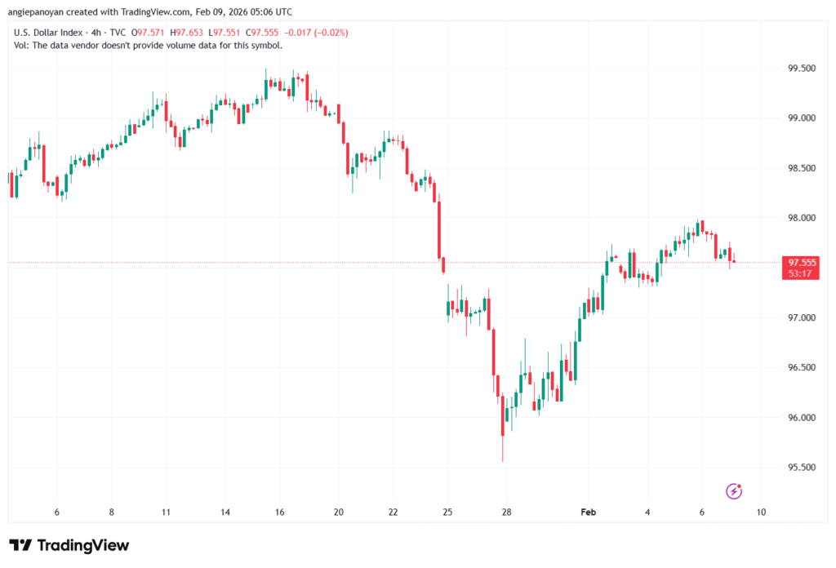Click the open value O97.571
Viewport: 836px width, 568px height.
click(152, 33)
